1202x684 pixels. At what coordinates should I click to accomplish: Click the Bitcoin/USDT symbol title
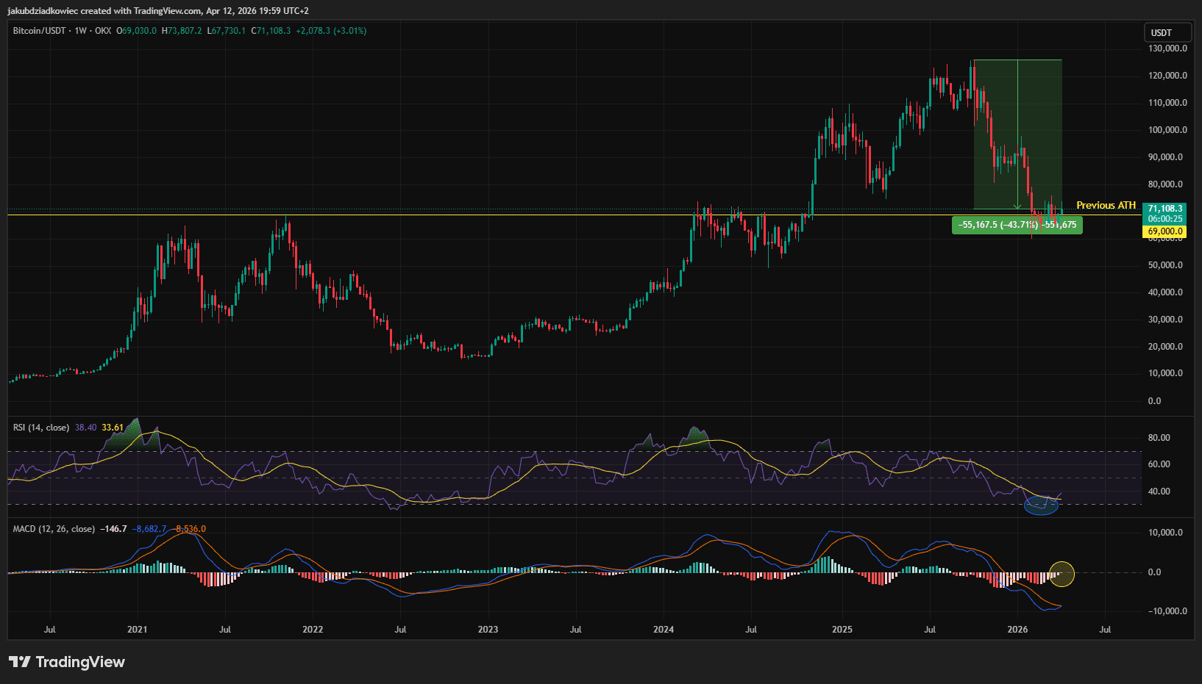click(x=39, y=31)
